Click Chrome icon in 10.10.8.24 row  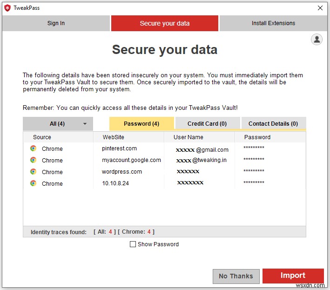(x=33, y=183)
